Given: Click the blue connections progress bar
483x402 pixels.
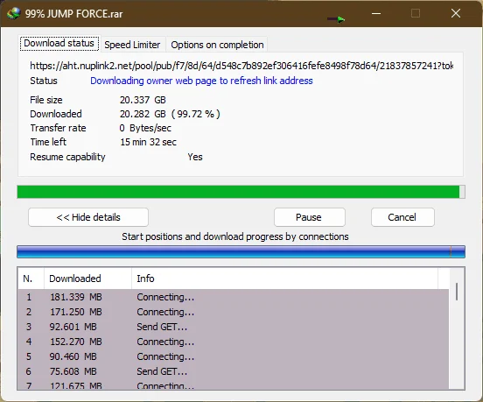Looking at the screenshot, I should click(x=241, y=252).
